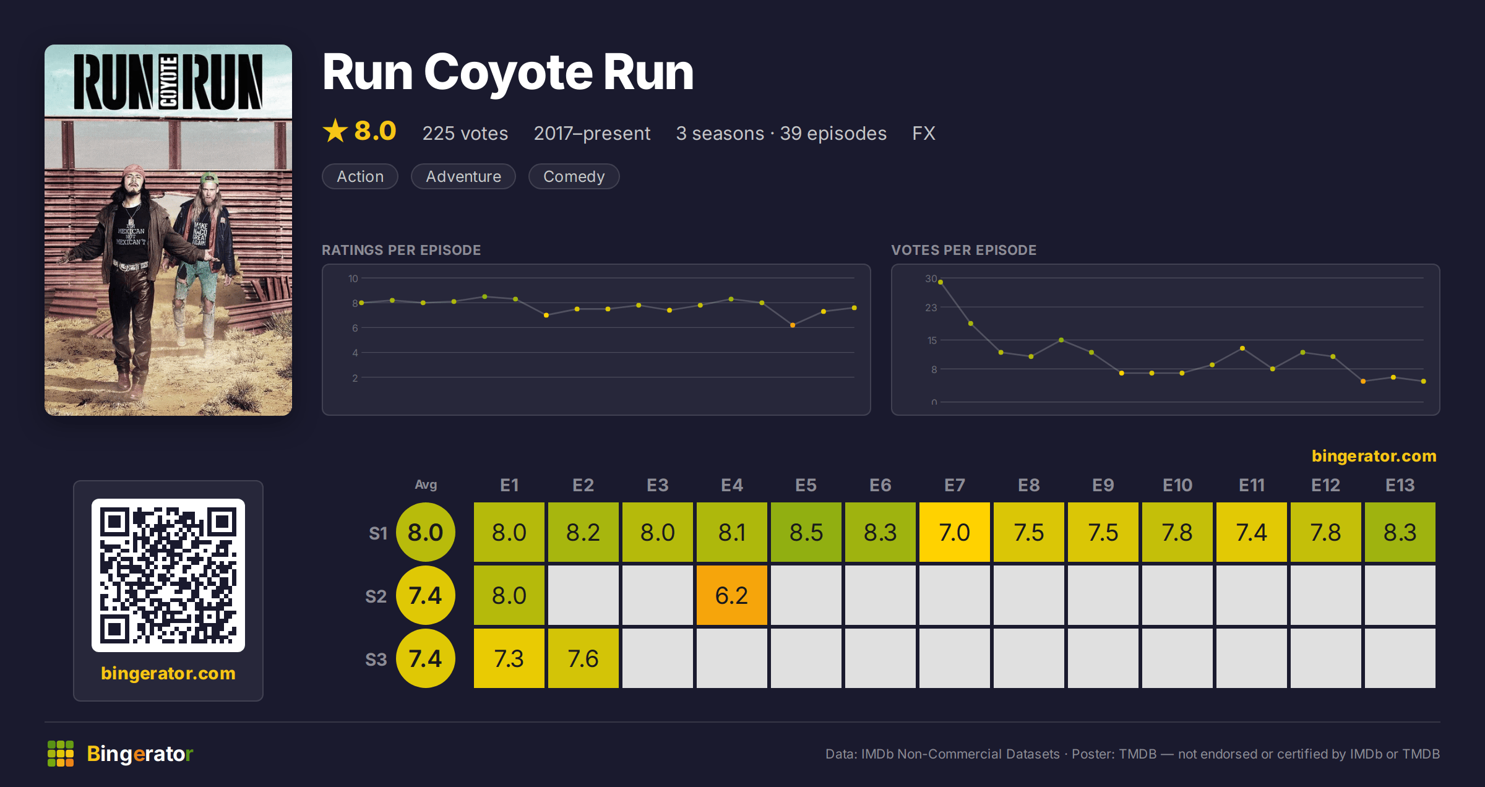
Task: Click the S1 E5 8.5 rating cell
Action: point(806,532)
